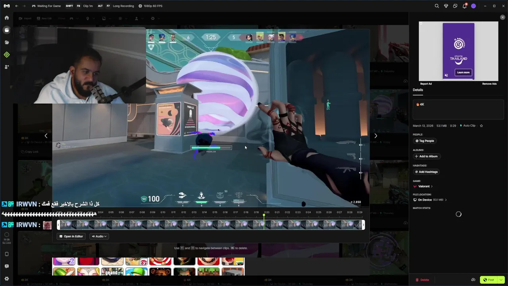Click the cloud upload icon near Post
The height and width of the screenshot is (286, 508).
[x=473, y=280]
